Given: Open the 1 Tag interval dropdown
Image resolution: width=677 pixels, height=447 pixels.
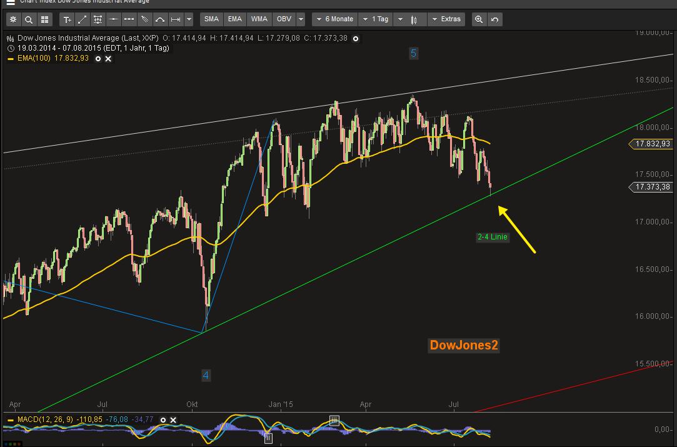Looking at the screenshot, I should click(x=376, y=19).
